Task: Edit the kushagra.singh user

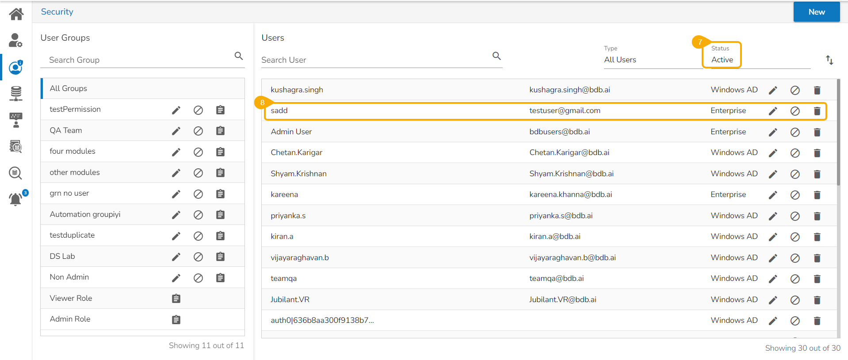Action: (772, 91)
